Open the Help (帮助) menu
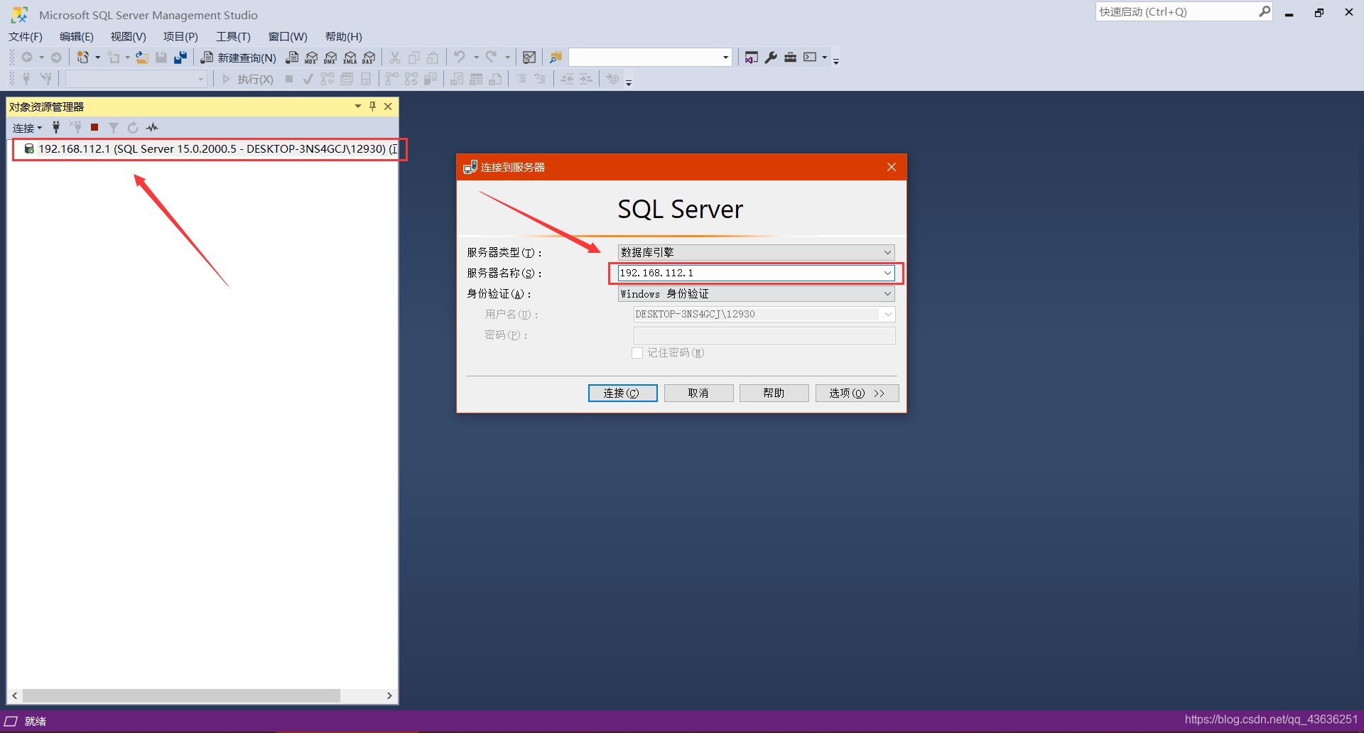 tap(344, 37)
